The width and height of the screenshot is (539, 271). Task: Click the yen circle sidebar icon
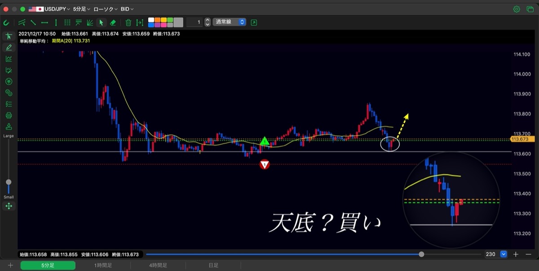point(9,82)
